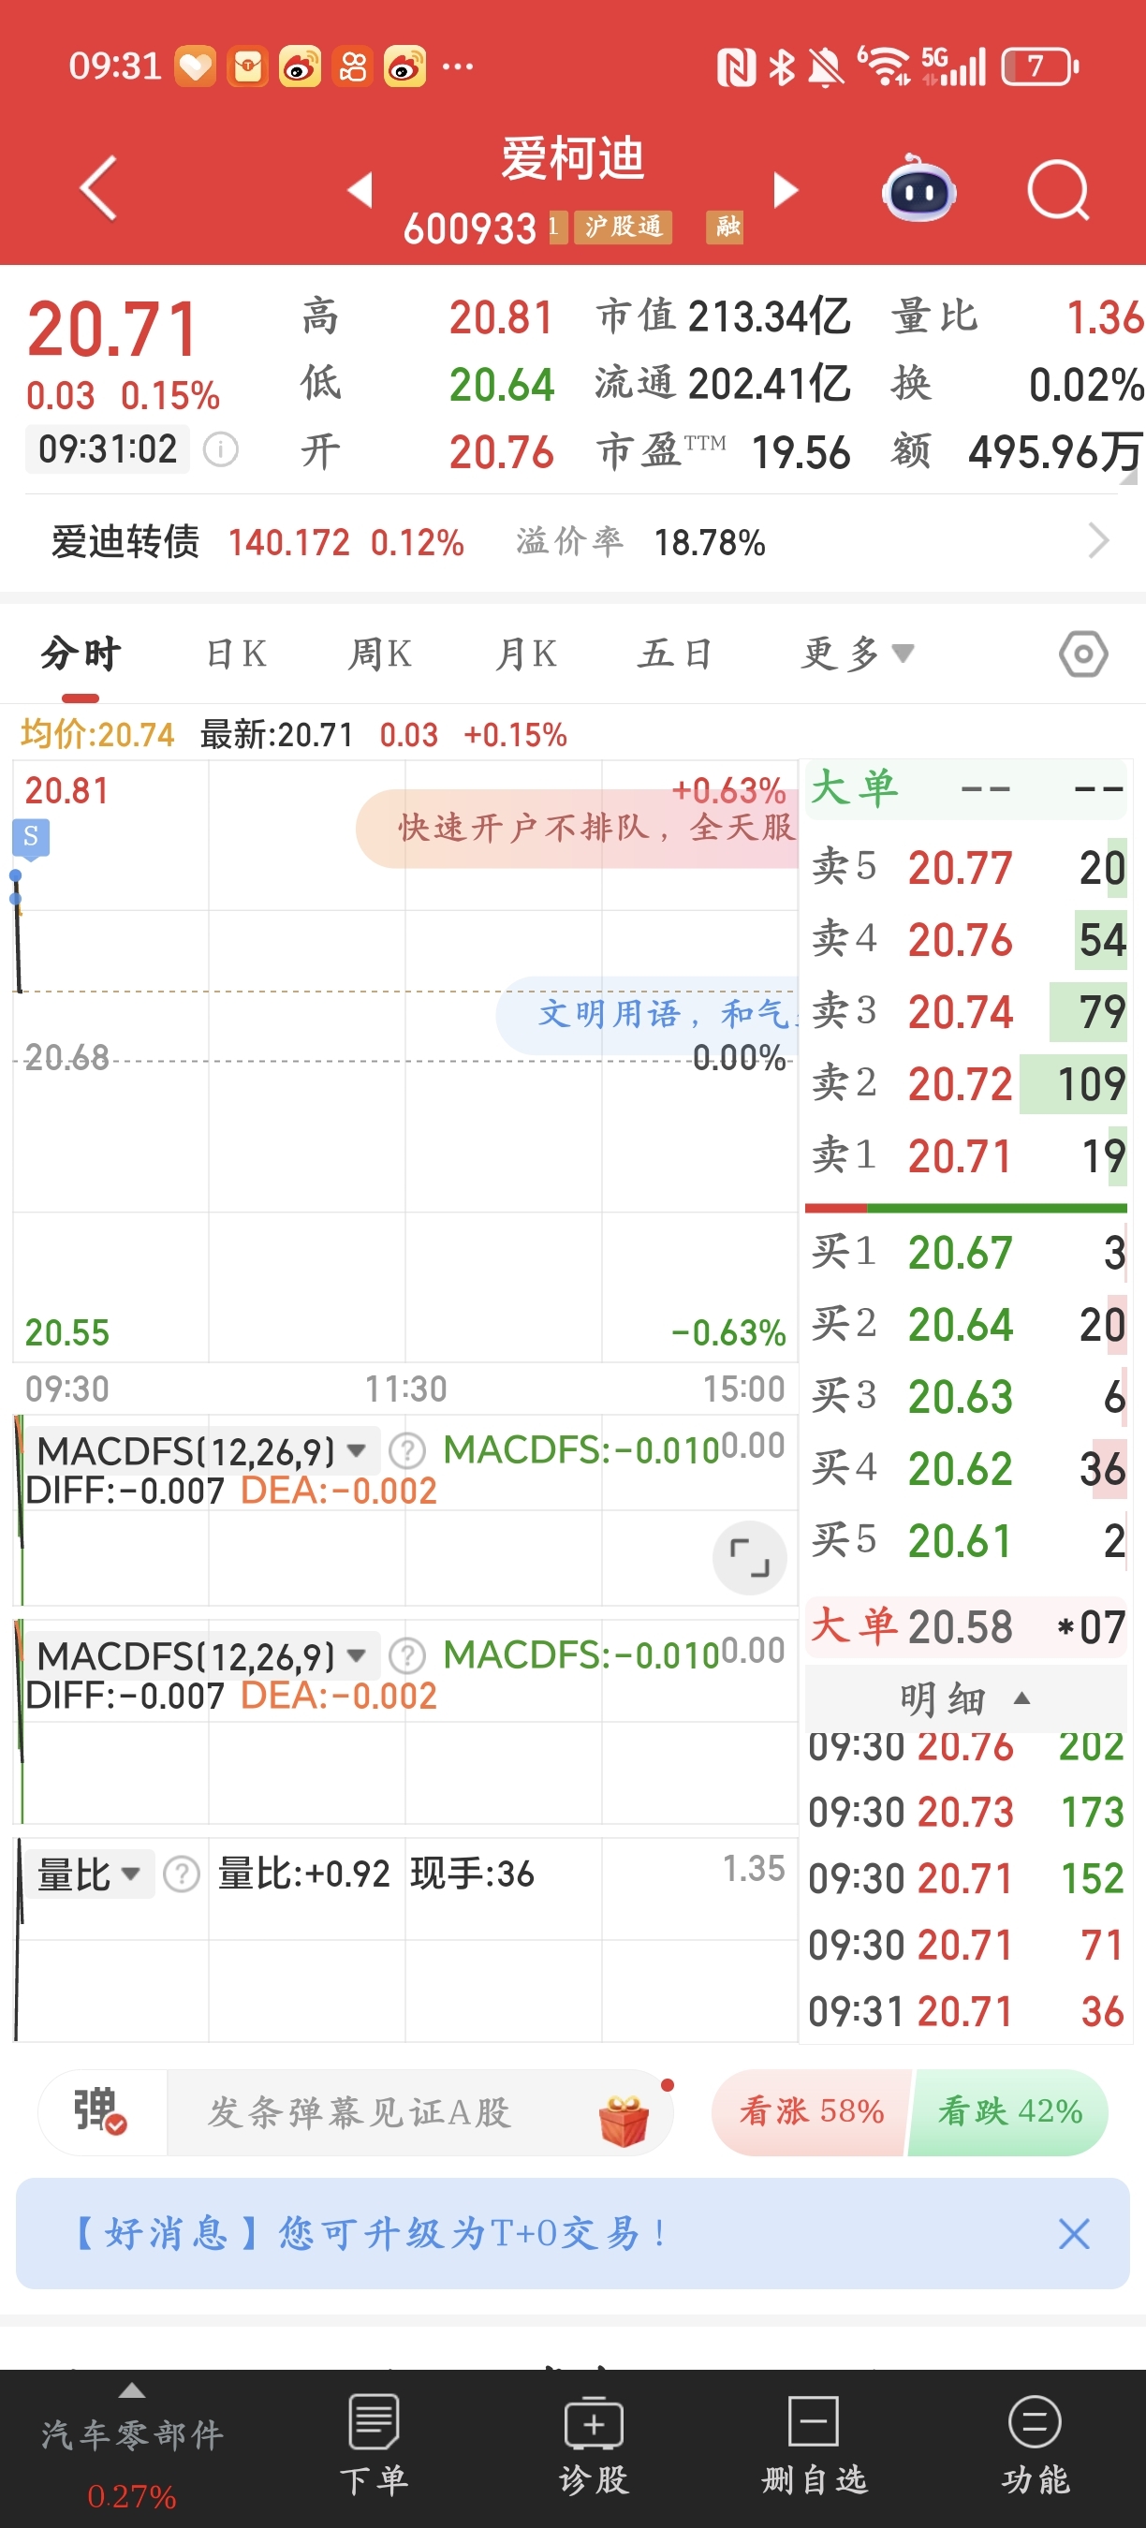Expand chart with fullscreen icon
1146x2528 pixels.
750,1557
